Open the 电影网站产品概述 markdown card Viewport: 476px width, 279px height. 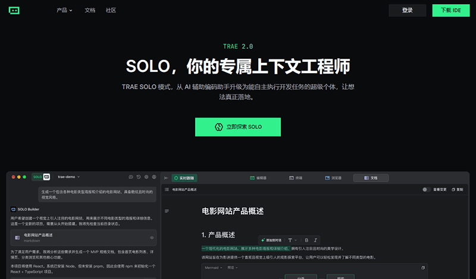click(83, 238)
